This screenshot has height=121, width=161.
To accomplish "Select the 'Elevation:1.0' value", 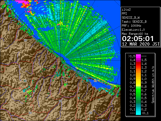I will [x=133, y=30].
